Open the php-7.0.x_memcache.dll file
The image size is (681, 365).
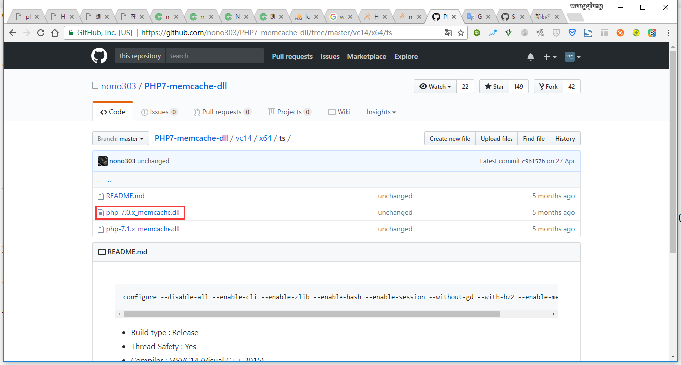(x=143, y=213)
